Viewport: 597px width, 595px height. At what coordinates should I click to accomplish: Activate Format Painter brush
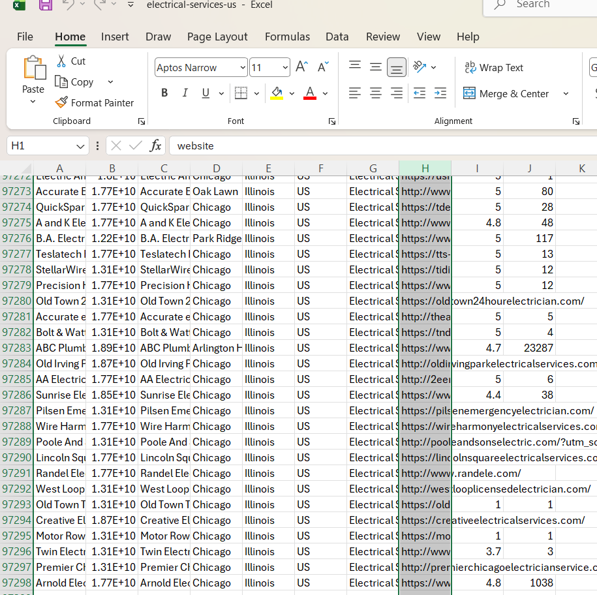point(95,103)
